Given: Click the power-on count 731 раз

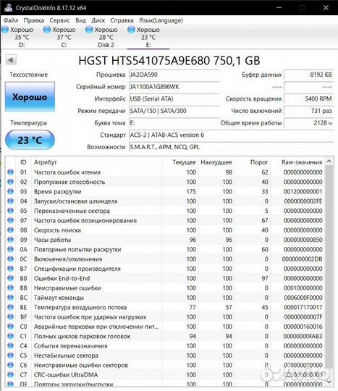Looking at the screenshot, I should [308, 111].
